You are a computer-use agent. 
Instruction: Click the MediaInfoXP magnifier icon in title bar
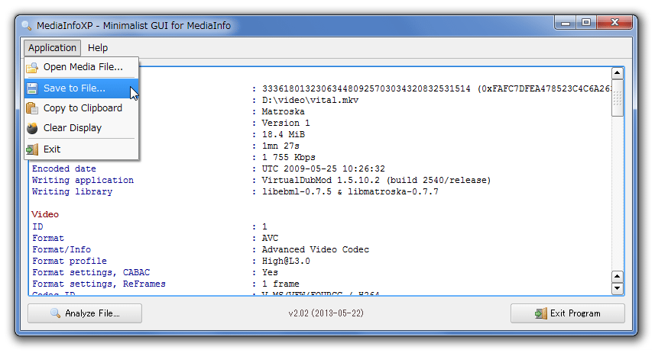27,26
